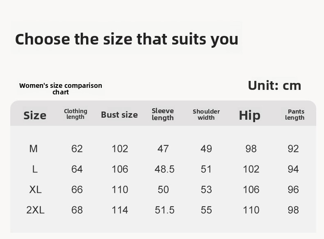Select the '2XL' size row label

(35, 210)
